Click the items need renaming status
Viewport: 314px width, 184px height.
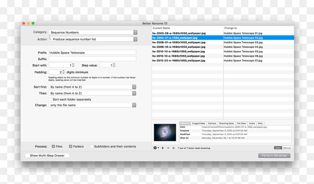(x=194, y=148)
